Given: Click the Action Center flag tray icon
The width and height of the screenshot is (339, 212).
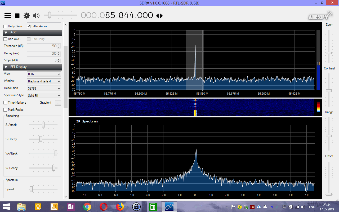Looking at the screenshot, I should 233,207.
